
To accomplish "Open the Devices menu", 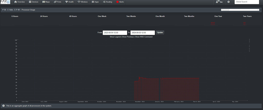I will coord(34,2).
